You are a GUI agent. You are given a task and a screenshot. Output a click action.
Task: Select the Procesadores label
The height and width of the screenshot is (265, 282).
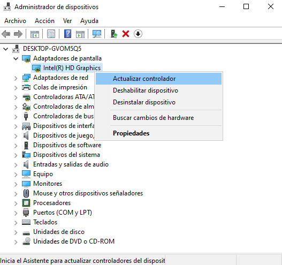click(x=52, y=203)
